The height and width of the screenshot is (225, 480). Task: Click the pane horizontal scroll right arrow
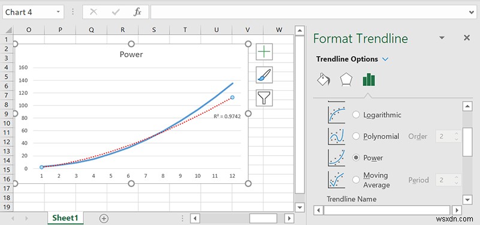[457, 210]
